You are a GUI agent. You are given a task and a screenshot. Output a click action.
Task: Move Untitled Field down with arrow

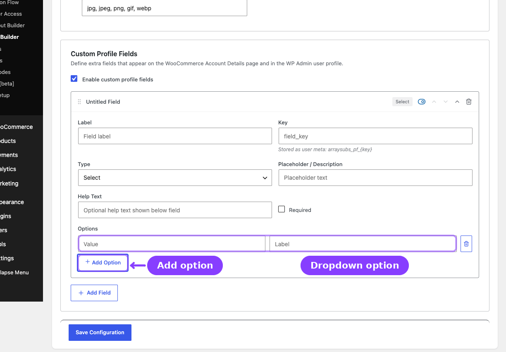point(446,102)
